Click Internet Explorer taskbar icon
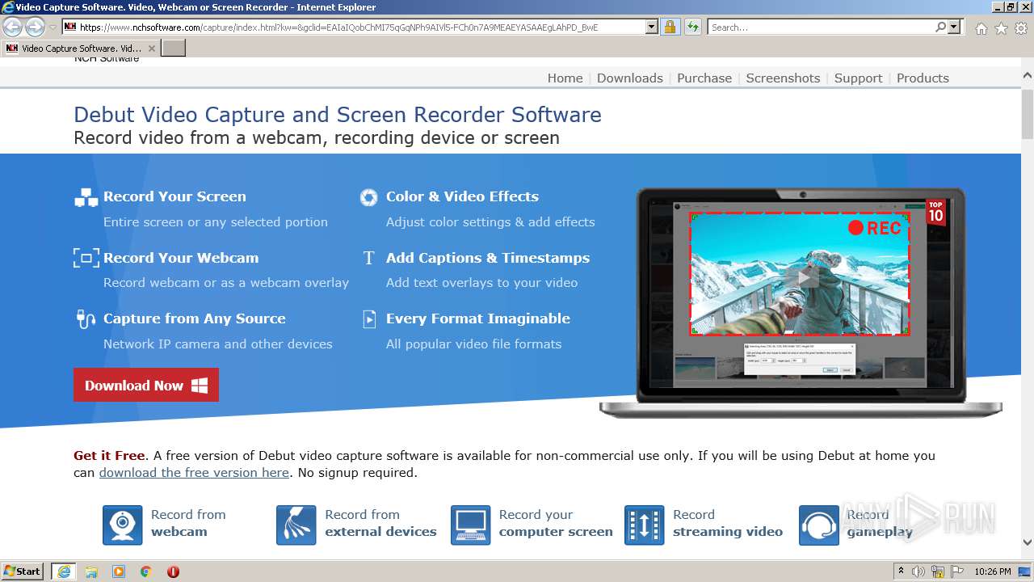 click(x=64, y=571)
